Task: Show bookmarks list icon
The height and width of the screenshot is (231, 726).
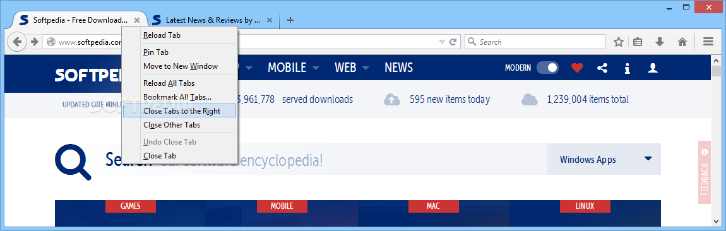Action: (x=638, y=42)
